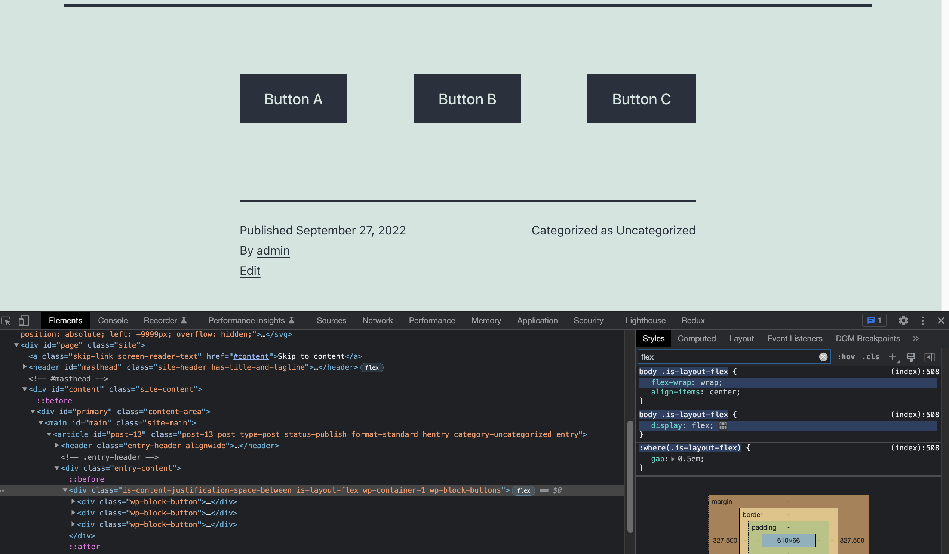
Task: Add a new style rule with plus icon
Action: coord(893,357)
